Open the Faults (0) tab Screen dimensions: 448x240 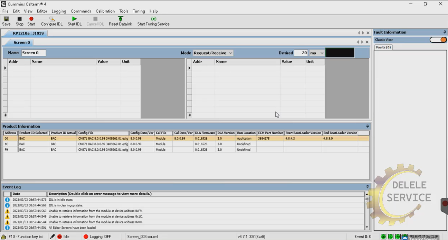(383, 47)
